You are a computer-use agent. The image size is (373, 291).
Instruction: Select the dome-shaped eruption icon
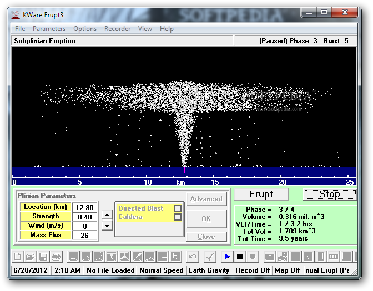pyautogui.click(x=86, y=257)
